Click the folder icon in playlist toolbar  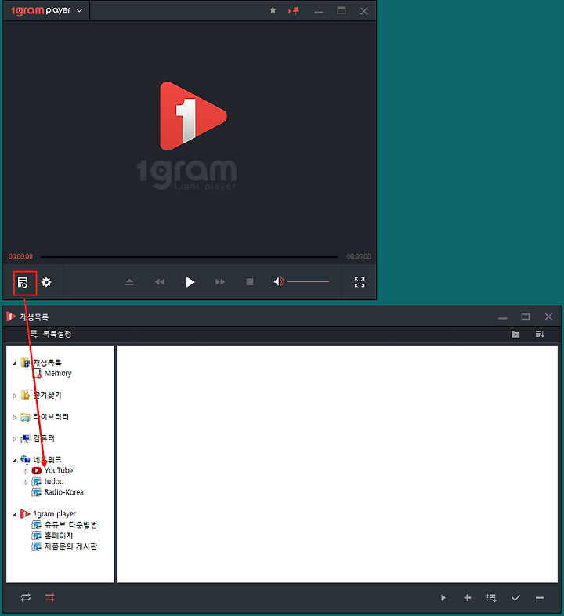pyautogui.click(x=515, y=335)
